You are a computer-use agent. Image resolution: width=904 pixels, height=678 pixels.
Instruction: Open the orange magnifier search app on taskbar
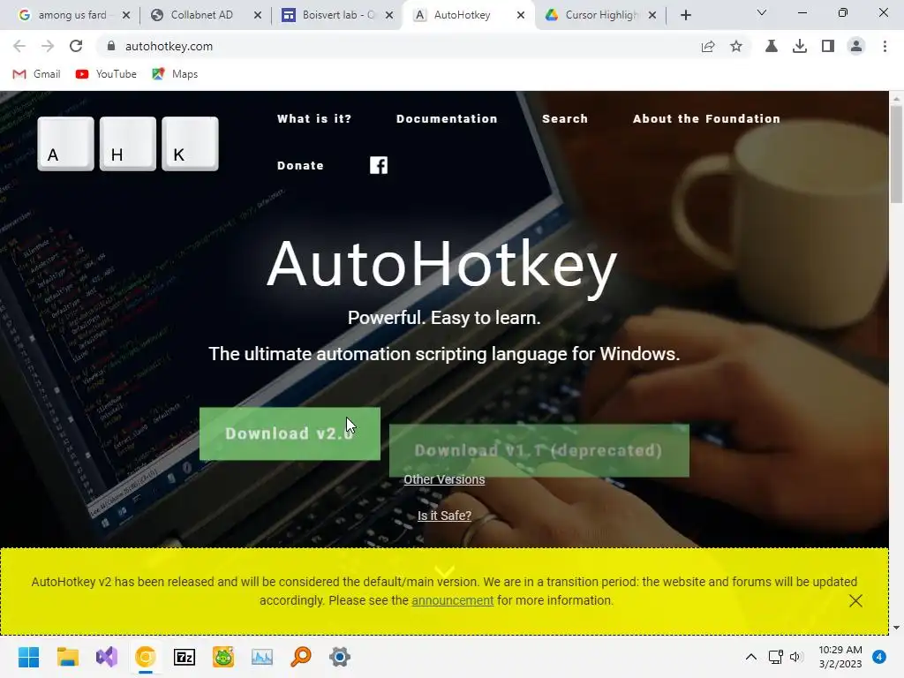coord(301,657)
